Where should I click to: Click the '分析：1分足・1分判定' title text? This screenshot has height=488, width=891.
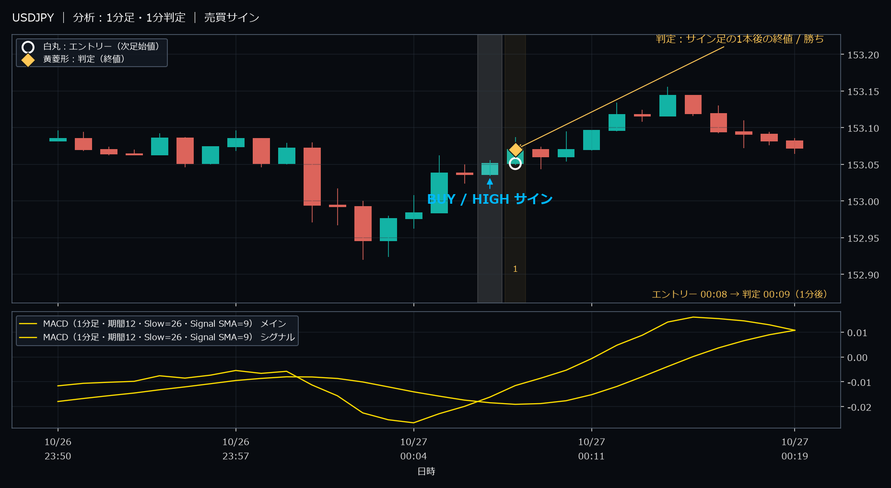(129, 18)
